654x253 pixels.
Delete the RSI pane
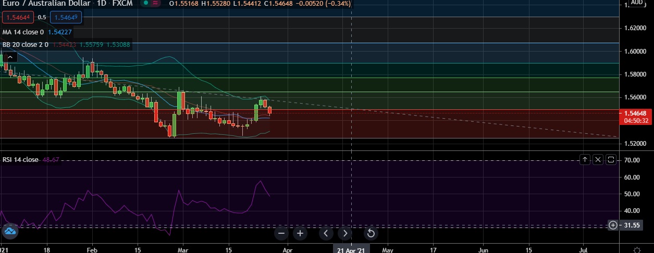point(598,159)
